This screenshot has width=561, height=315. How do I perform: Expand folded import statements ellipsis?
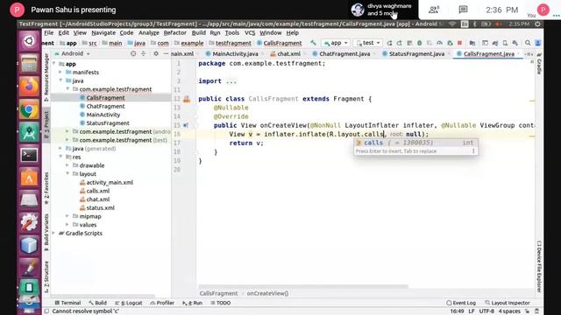click(x=231, y=81)
